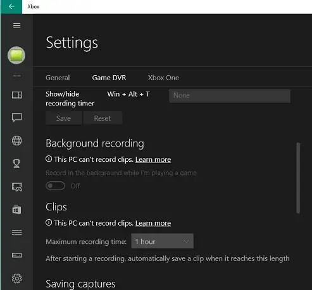Click the custom shortcut field showing None
312x290 pixels.
[230, 96]
